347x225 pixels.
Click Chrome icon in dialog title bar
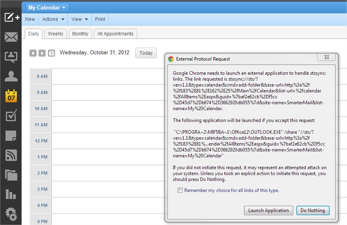pos(171,59)
